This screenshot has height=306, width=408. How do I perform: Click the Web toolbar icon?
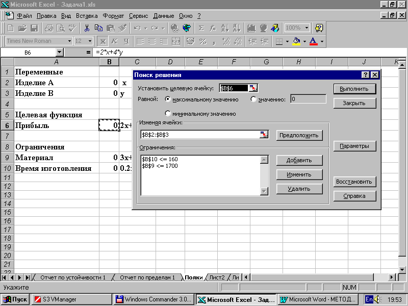pyautogui.click(x=187, y=28)
